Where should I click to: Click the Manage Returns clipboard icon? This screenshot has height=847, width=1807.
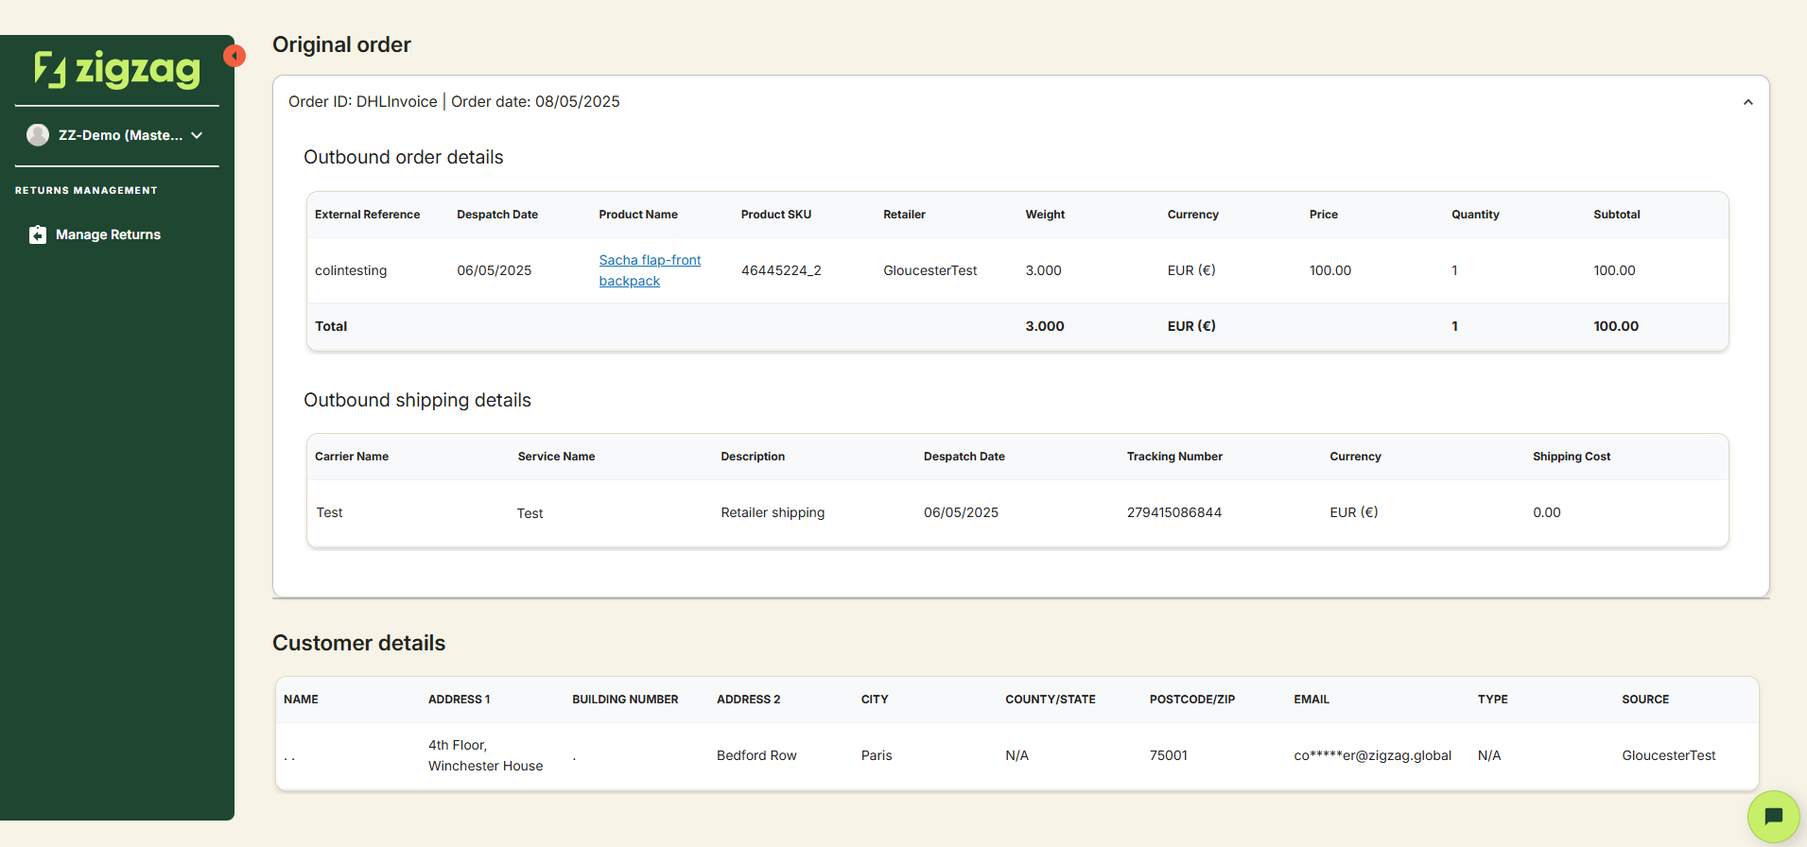[38, 234]
